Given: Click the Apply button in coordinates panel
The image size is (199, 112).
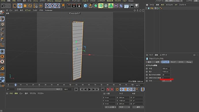Looking at the screenshot, I should pos(138,107).
